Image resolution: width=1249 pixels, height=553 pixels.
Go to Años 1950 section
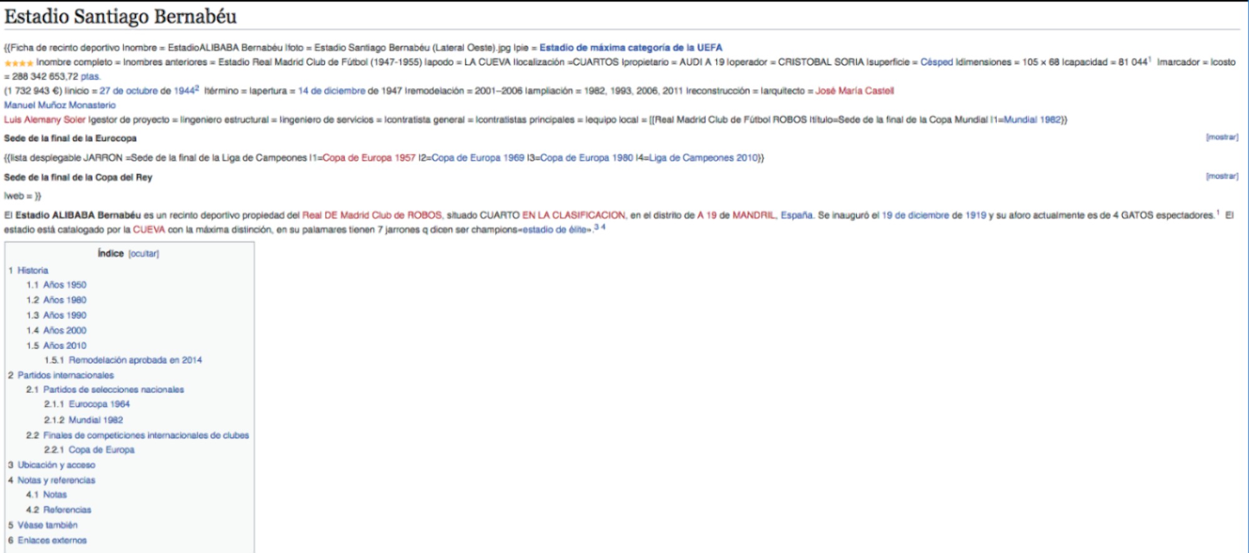64,285
